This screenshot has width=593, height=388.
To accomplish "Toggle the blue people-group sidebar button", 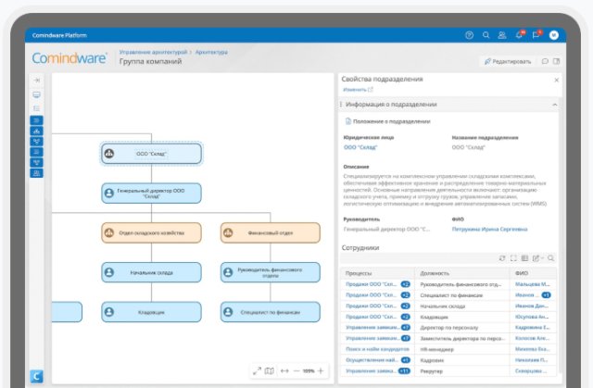I will (x=37, y=173).
